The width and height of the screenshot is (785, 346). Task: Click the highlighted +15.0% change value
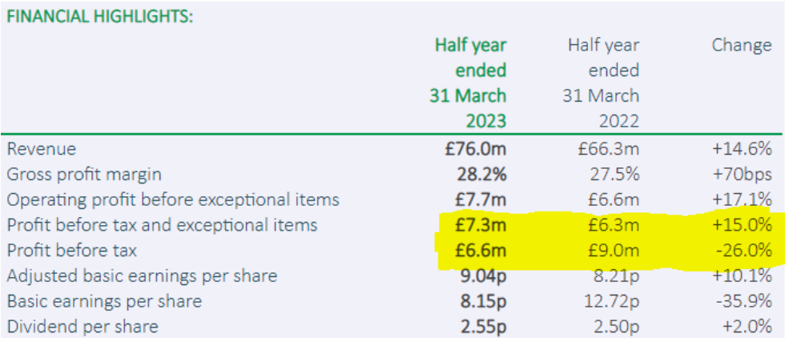point(743,225)
